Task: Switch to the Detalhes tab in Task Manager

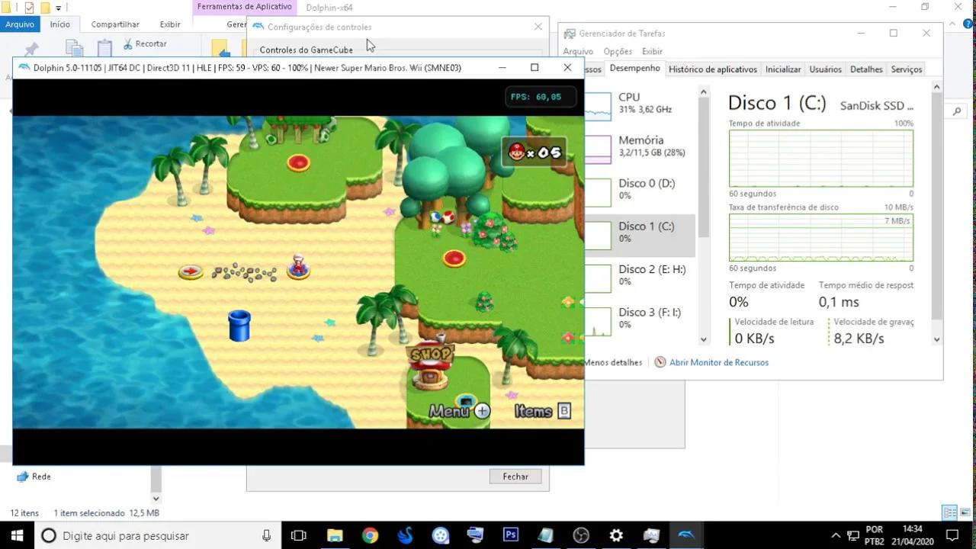Action: [x=865, y=69]
